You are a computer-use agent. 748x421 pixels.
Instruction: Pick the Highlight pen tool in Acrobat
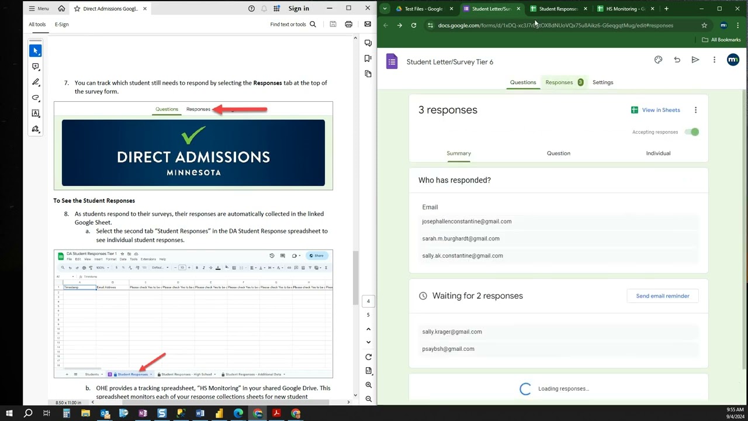tap(36, 82)
